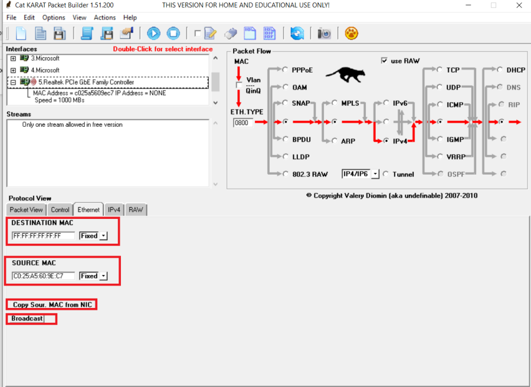Viewport: 531px width, 387px height.
Task: Click the camera icon in the toolbar
Action: click(x=324, y=33)
